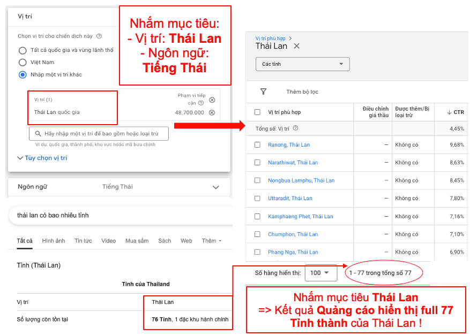Click 'Tỉnh (Thái Lan)' result heading

click(x=39, y=265)
